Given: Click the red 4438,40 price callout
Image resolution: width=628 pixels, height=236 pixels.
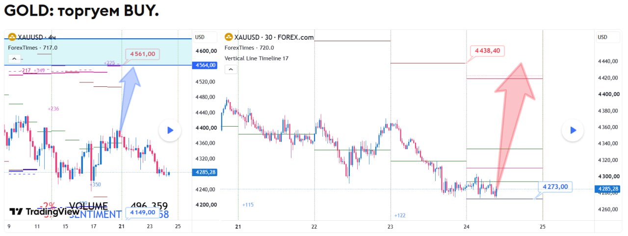Looking at the screenshot, I should pos(487,50).
